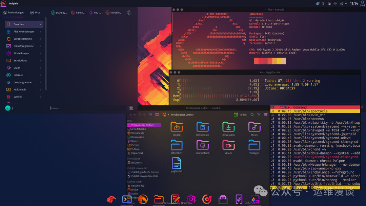The width and height of the screenshot is (366, 206).
Task: Toggle Bluetooth in the system tray
Action: pos(323,3)
